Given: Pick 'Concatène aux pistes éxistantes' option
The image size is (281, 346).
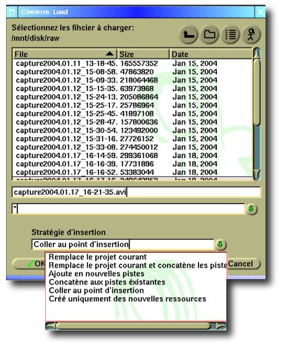Looking at the screenshot, I should (107, 282).
